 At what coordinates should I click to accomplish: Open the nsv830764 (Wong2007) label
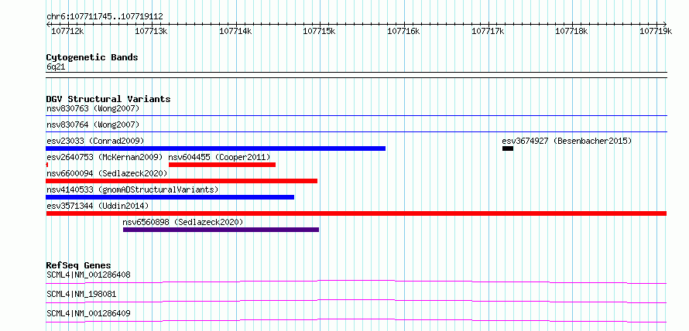point(93,125)
